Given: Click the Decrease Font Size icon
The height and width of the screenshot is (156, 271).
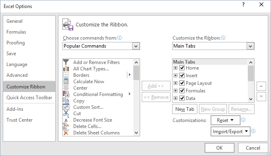Looking at the screenshot, I should click(x=66, y=120).
